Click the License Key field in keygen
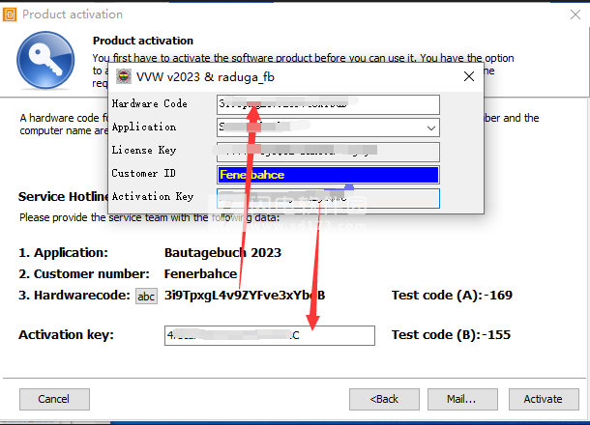Screen dimensions: 590x425 328,152
